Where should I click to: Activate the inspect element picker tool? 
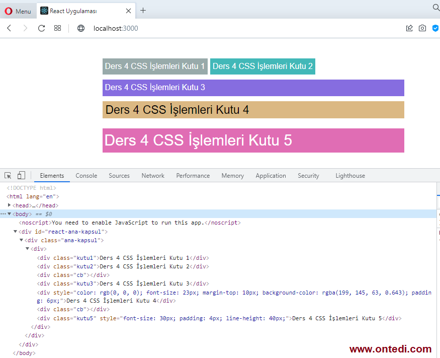point(8,176)
